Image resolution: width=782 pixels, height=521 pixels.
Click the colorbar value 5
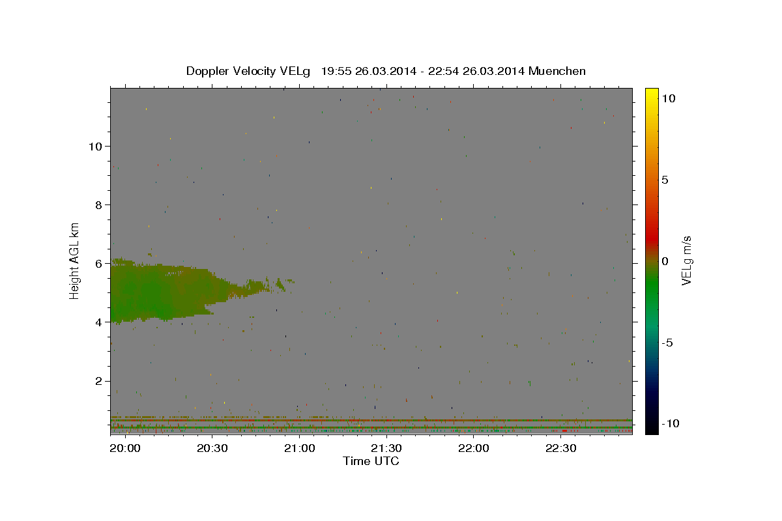pyautogui.click(x=665, y=180)
